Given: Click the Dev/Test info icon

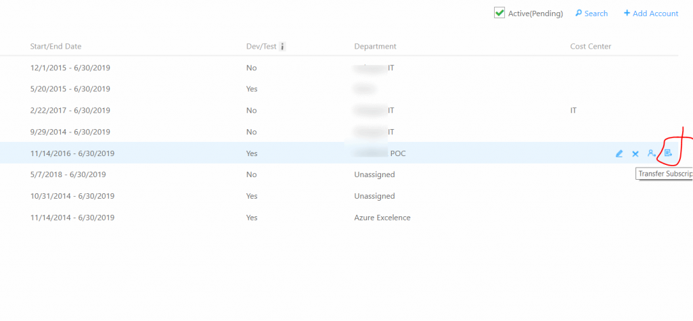Looking at the screenshot, I should pyautogui.click(x=283, y=47).
